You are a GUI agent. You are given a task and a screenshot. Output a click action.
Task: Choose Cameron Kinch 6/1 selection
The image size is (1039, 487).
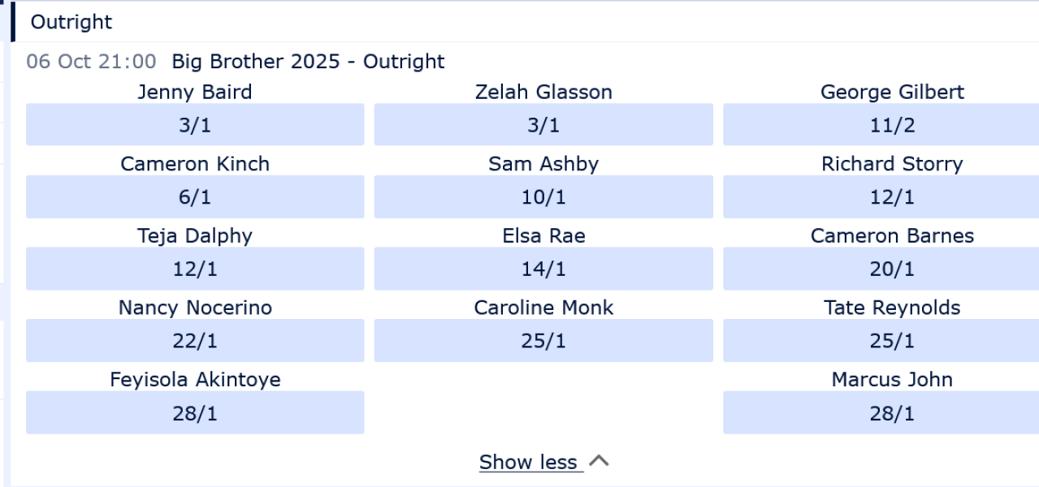(x=195, y=197)
